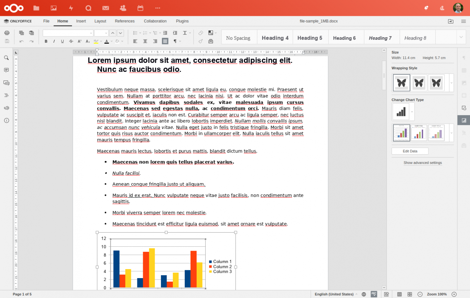
Task: Toggle Italic formatting button
Action: click(x=54, y=42)
